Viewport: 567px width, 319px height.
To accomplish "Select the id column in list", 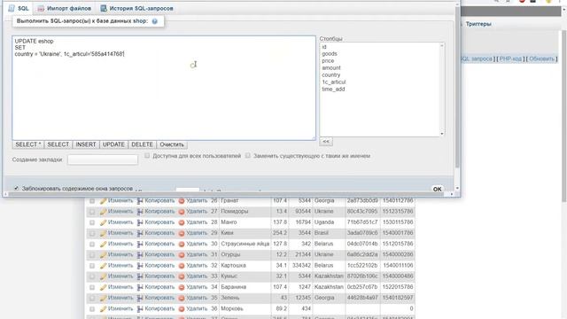I will point(324,47).
